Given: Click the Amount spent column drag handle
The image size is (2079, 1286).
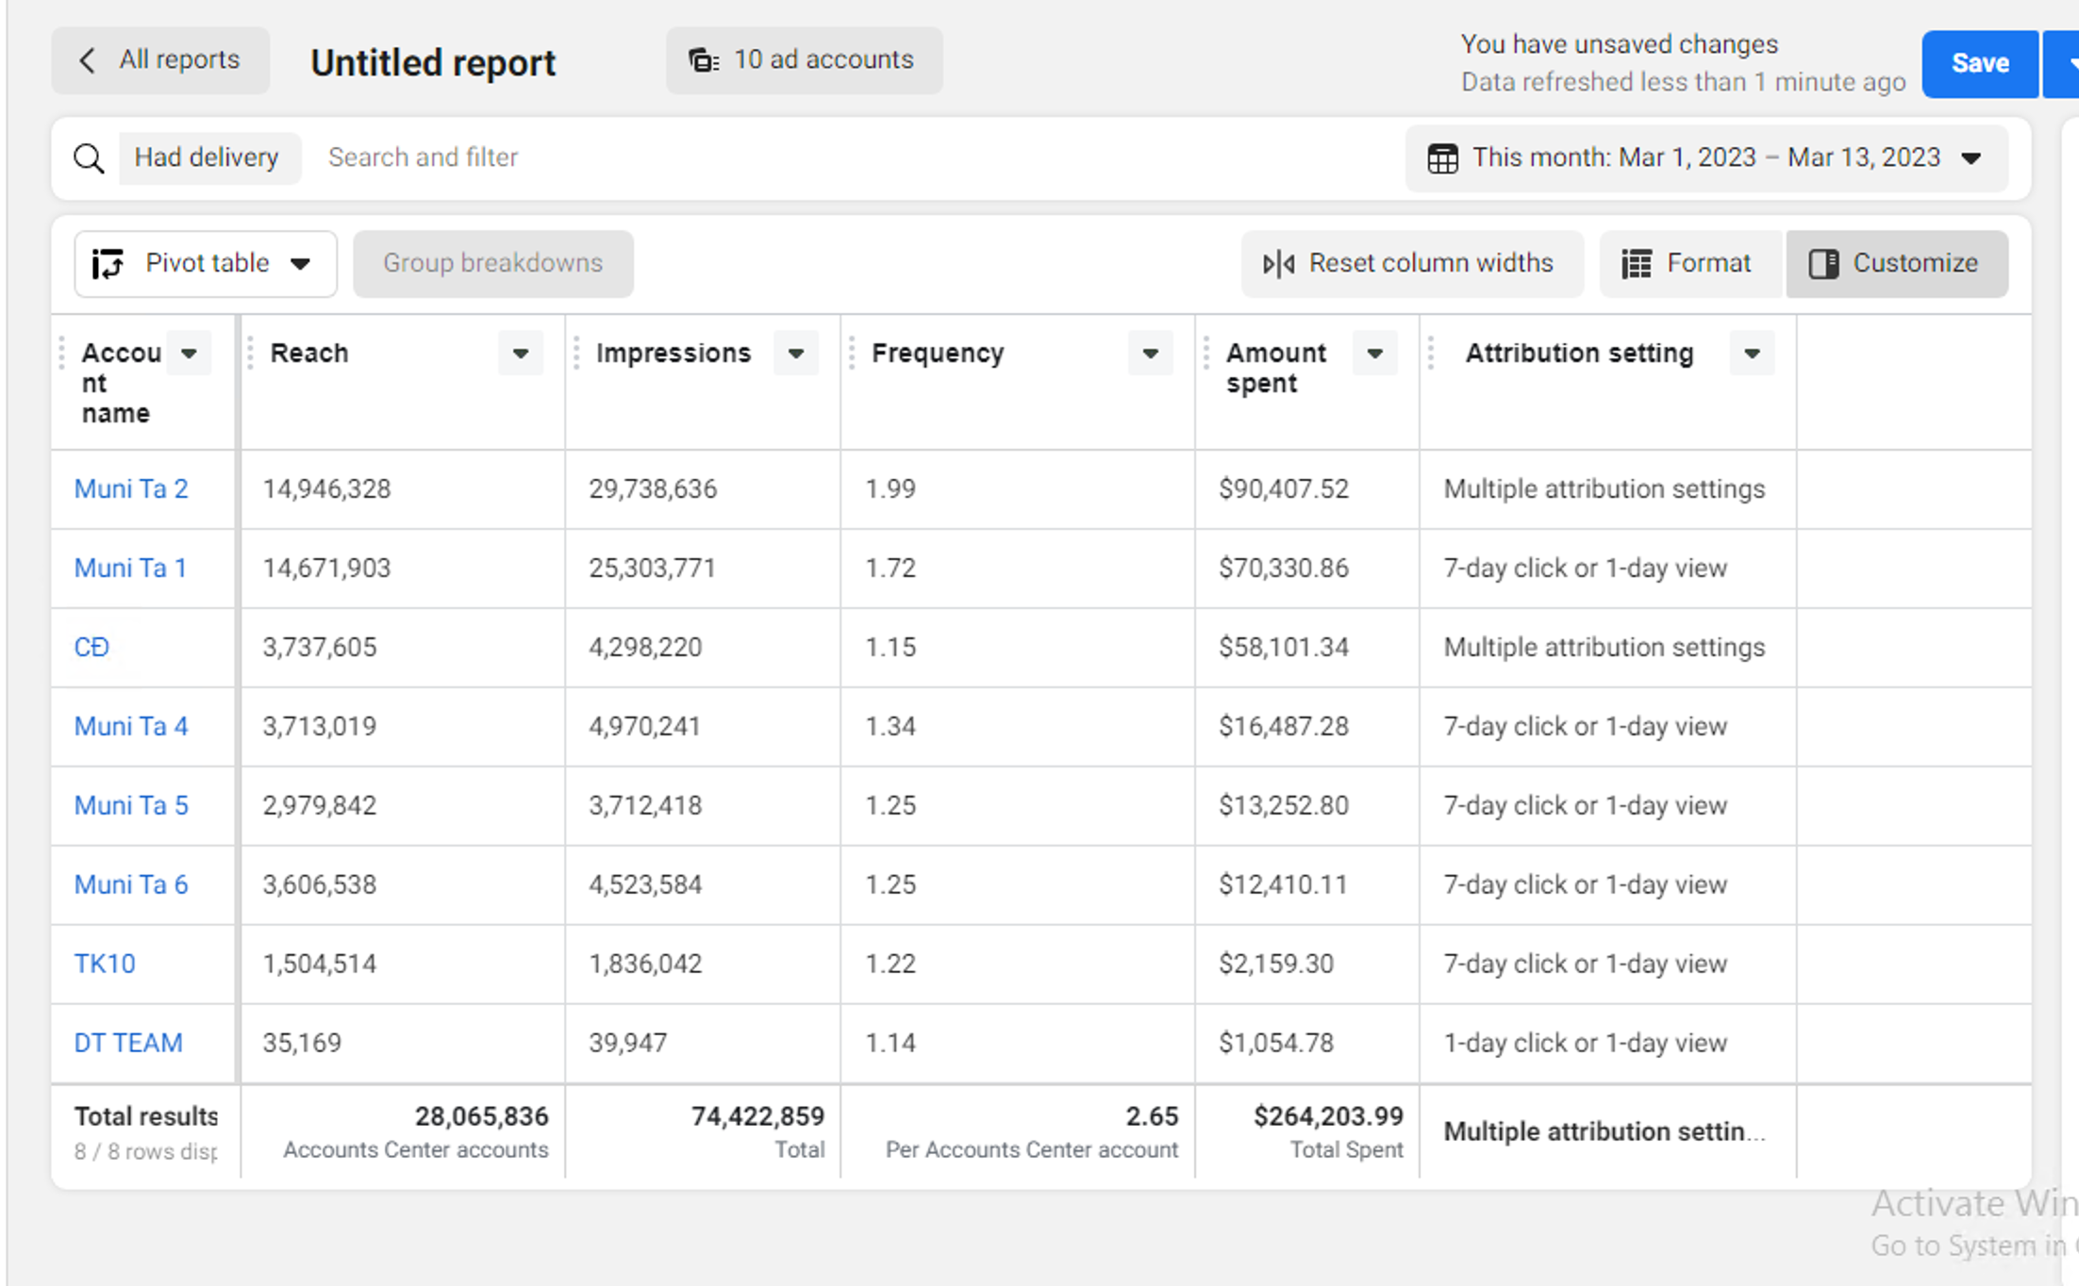Looking at the screenshot, I should [x=1206, y=354].
